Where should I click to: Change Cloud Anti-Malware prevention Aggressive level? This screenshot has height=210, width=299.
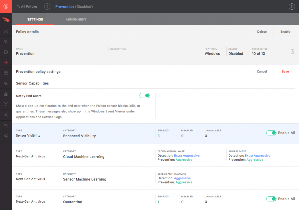click(184, 160)
